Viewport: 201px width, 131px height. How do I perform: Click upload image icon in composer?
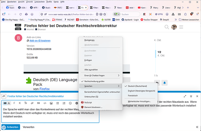tap(51, 103)
